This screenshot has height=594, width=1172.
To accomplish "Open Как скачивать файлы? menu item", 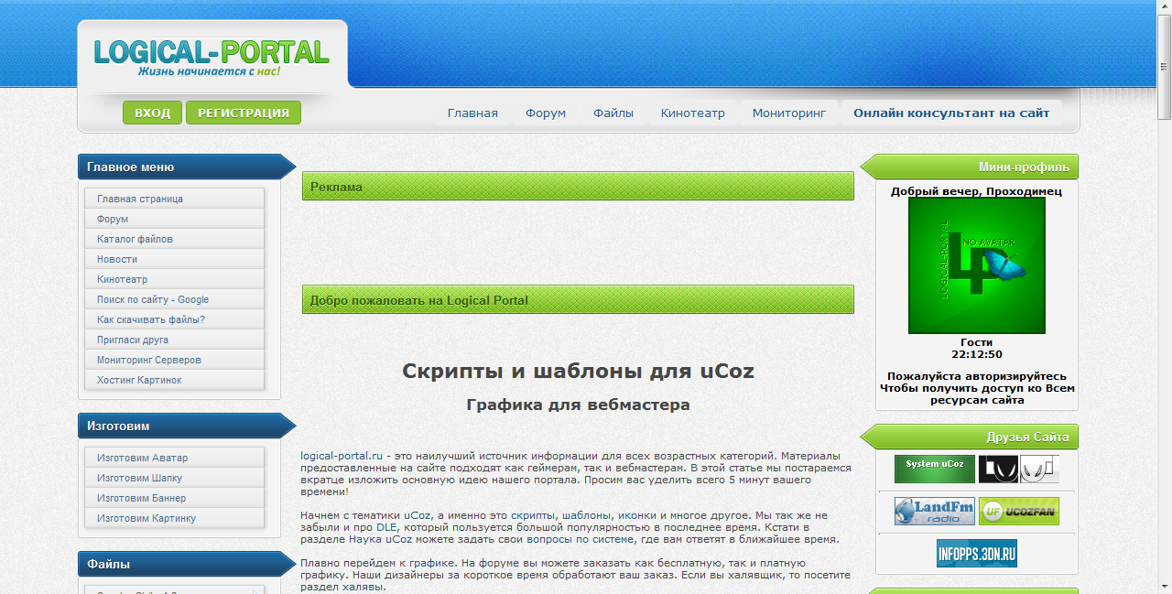I will (175, 319).
